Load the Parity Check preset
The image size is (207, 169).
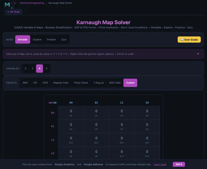click(x=81, y=83)
